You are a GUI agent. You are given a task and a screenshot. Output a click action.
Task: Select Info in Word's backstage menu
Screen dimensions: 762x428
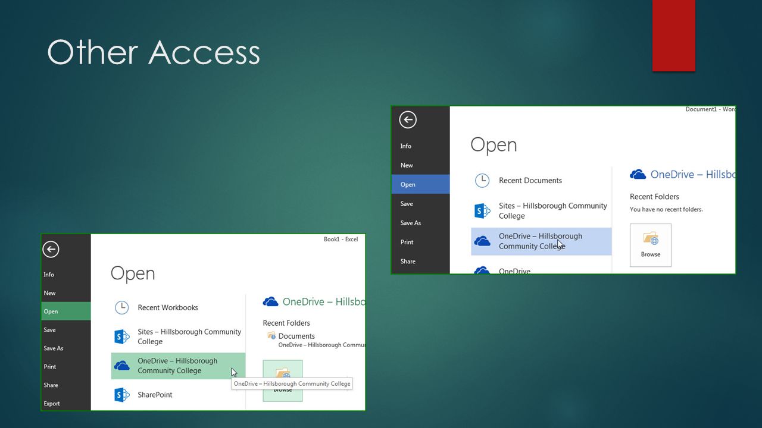(420, 146)
